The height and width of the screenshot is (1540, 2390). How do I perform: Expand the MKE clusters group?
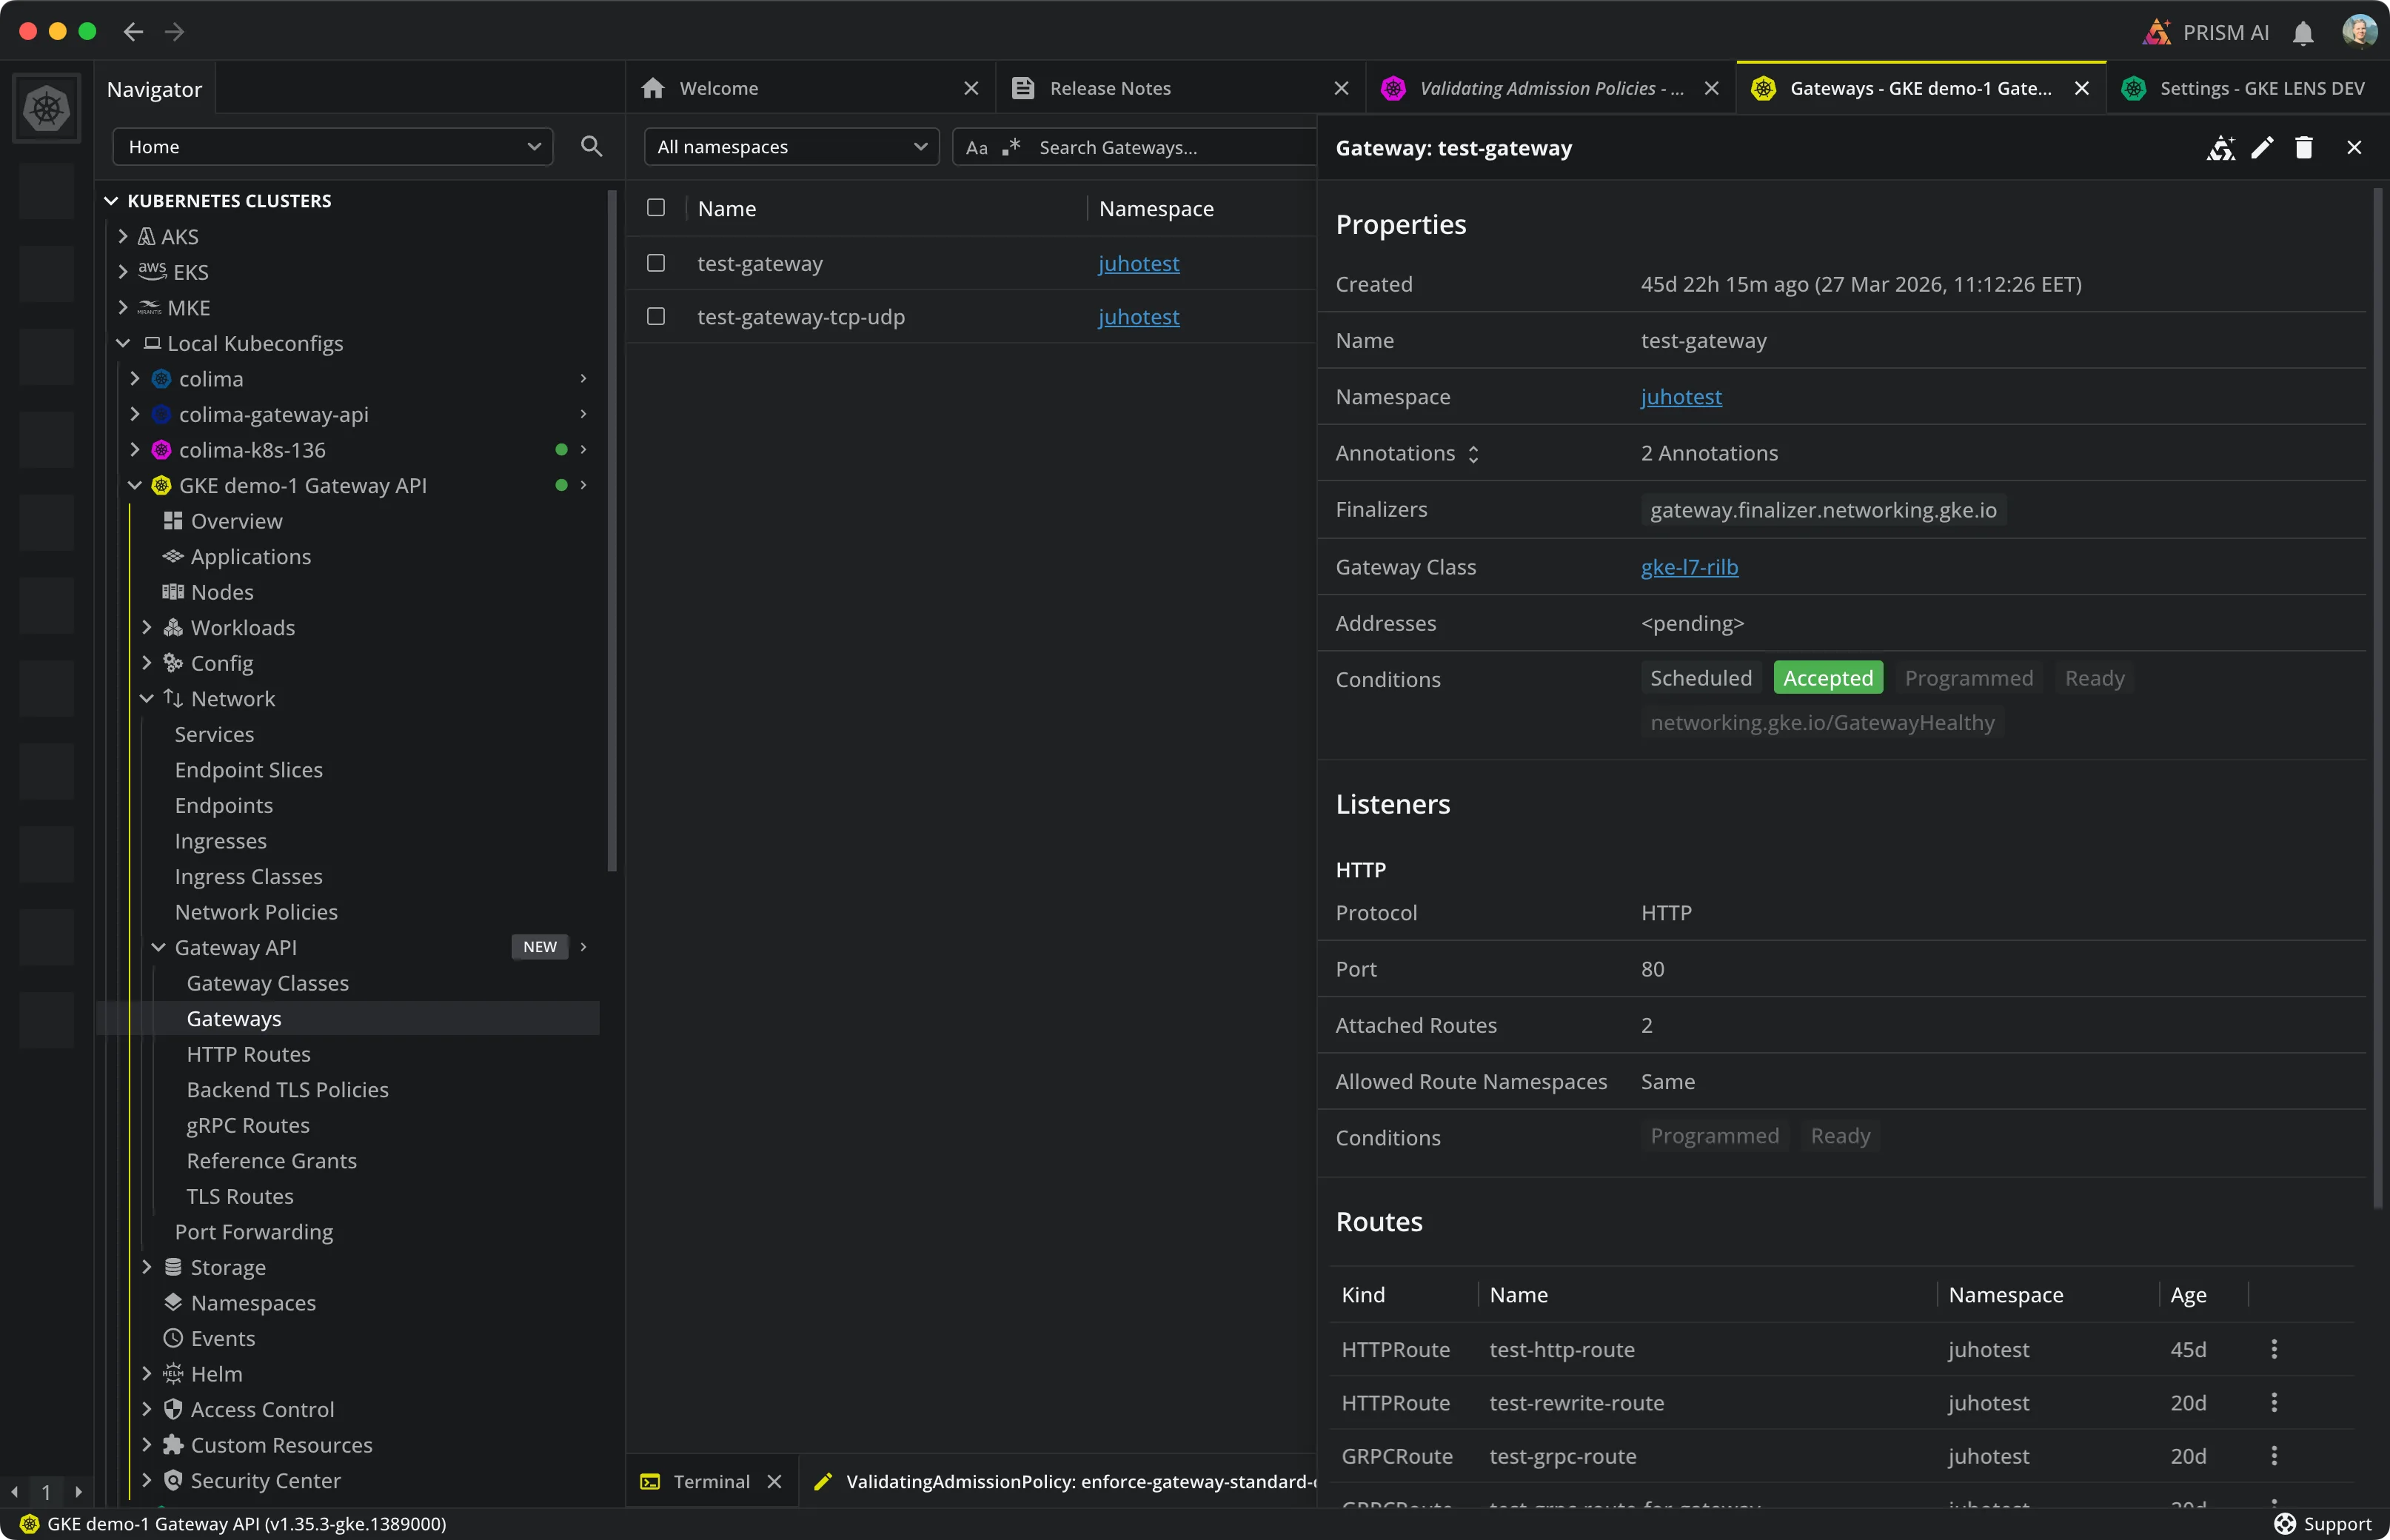[123, 307]
